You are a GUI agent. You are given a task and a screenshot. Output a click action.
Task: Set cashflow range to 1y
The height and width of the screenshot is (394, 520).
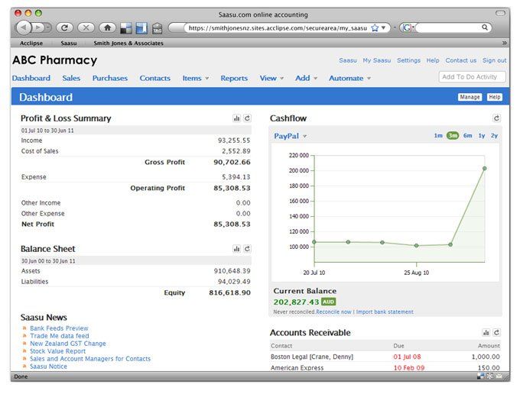tap(482, 135)
